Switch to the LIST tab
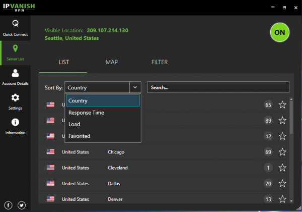The height and width of the screenshot is (212, 302). click(x=64, y=62)
